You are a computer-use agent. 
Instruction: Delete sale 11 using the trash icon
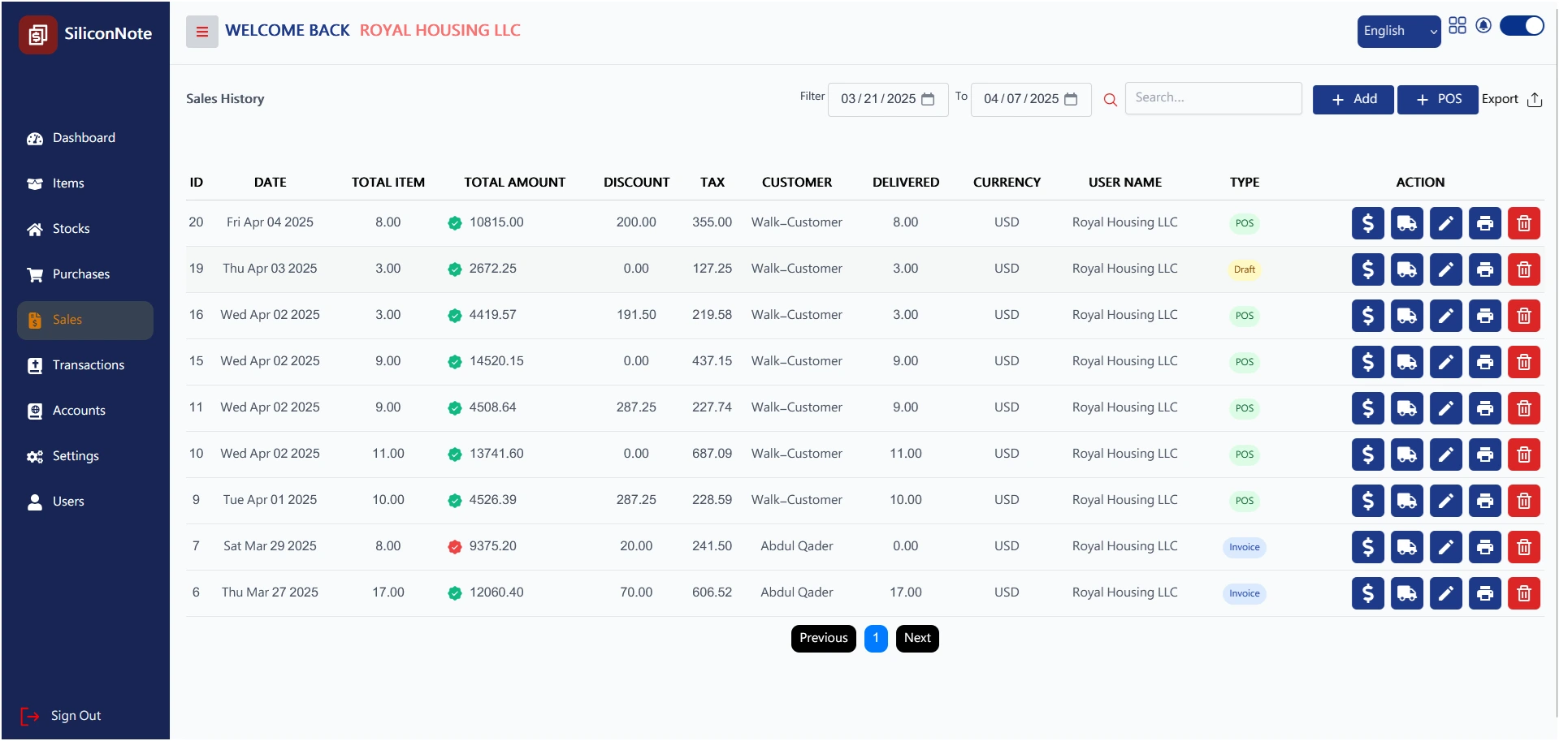click(1523, 408)
